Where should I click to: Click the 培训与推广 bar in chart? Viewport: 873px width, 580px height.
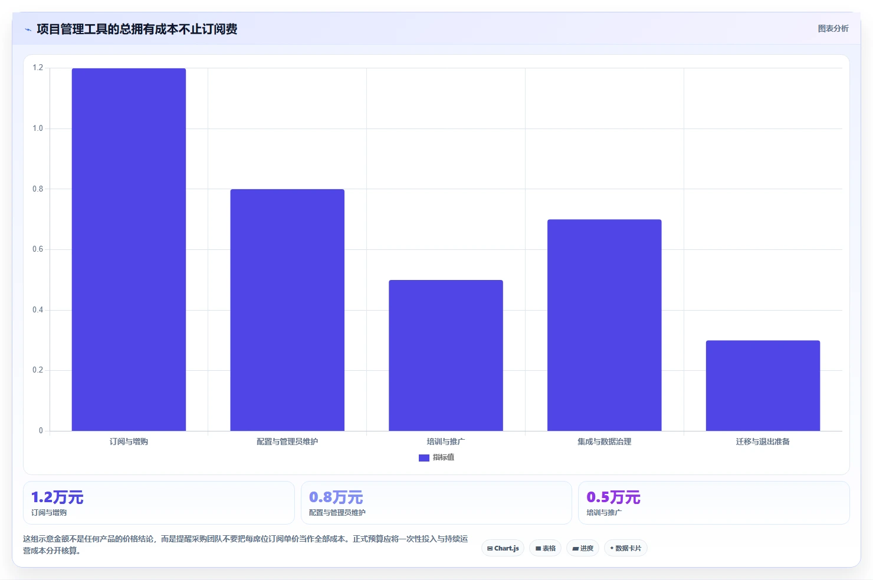[x=446, y=355]
